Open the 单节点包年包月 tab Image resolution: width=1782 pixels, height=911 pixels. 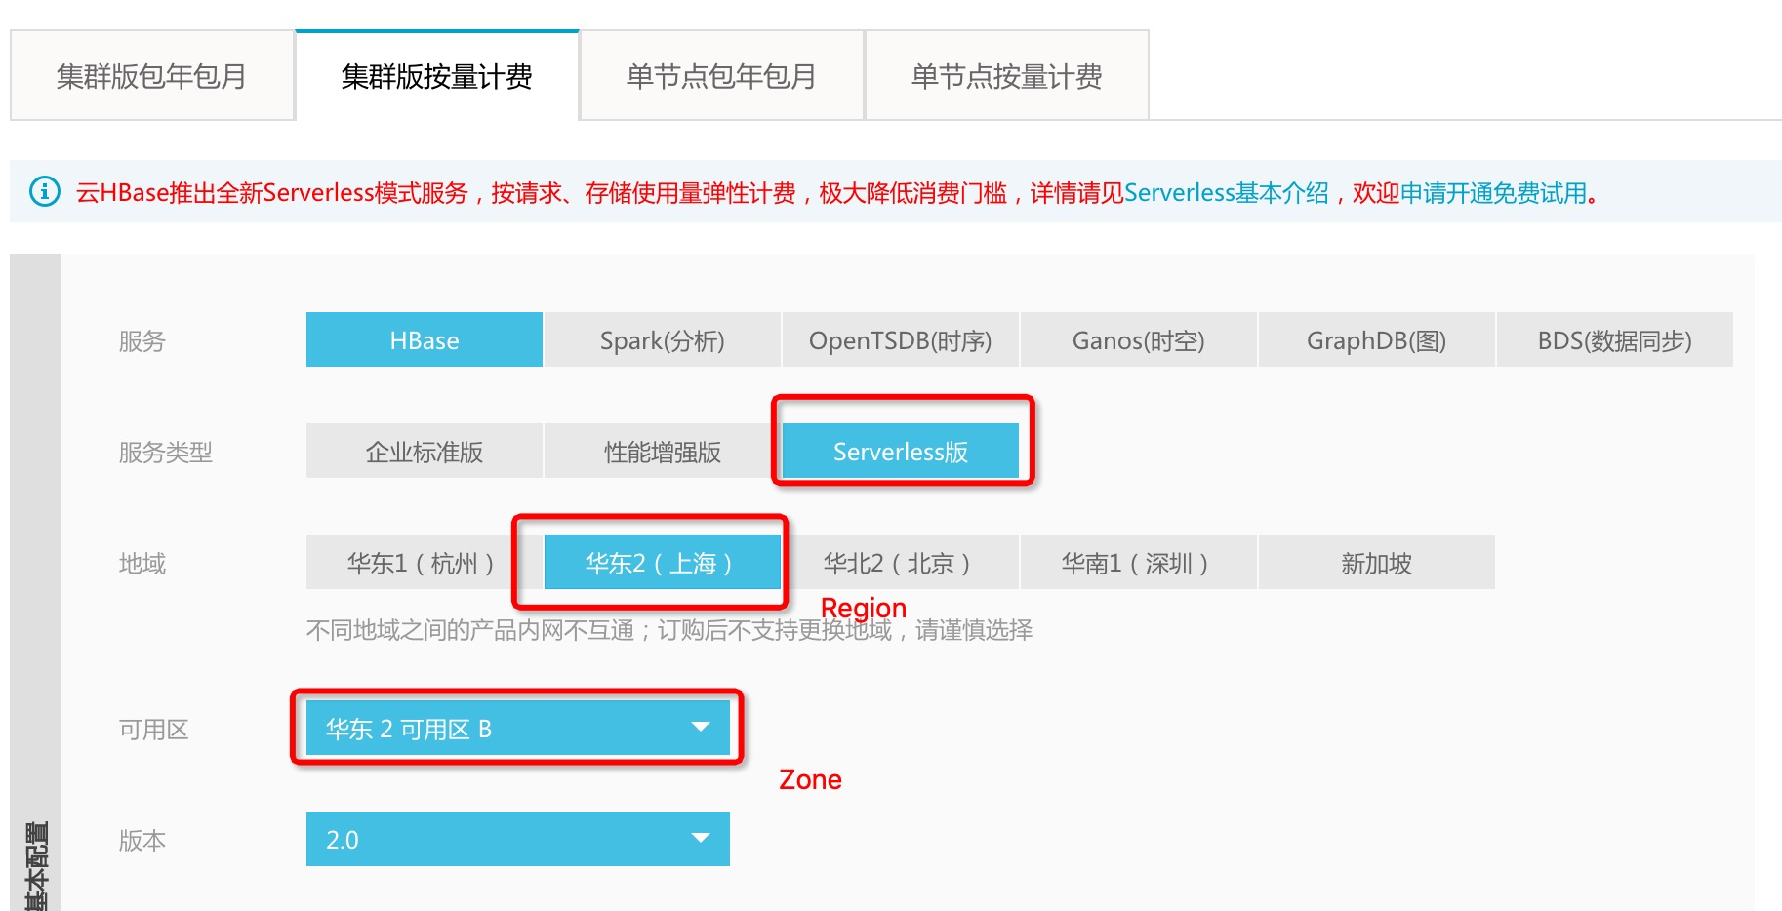[722, 76]
